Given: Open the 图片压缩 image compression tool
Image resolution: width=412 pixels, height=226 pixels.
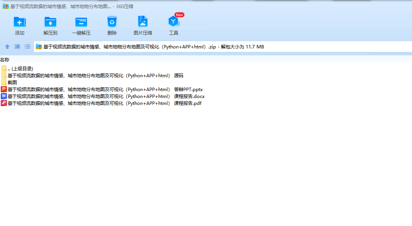Looking at the screenshot, I should click(x=143, y=22).
